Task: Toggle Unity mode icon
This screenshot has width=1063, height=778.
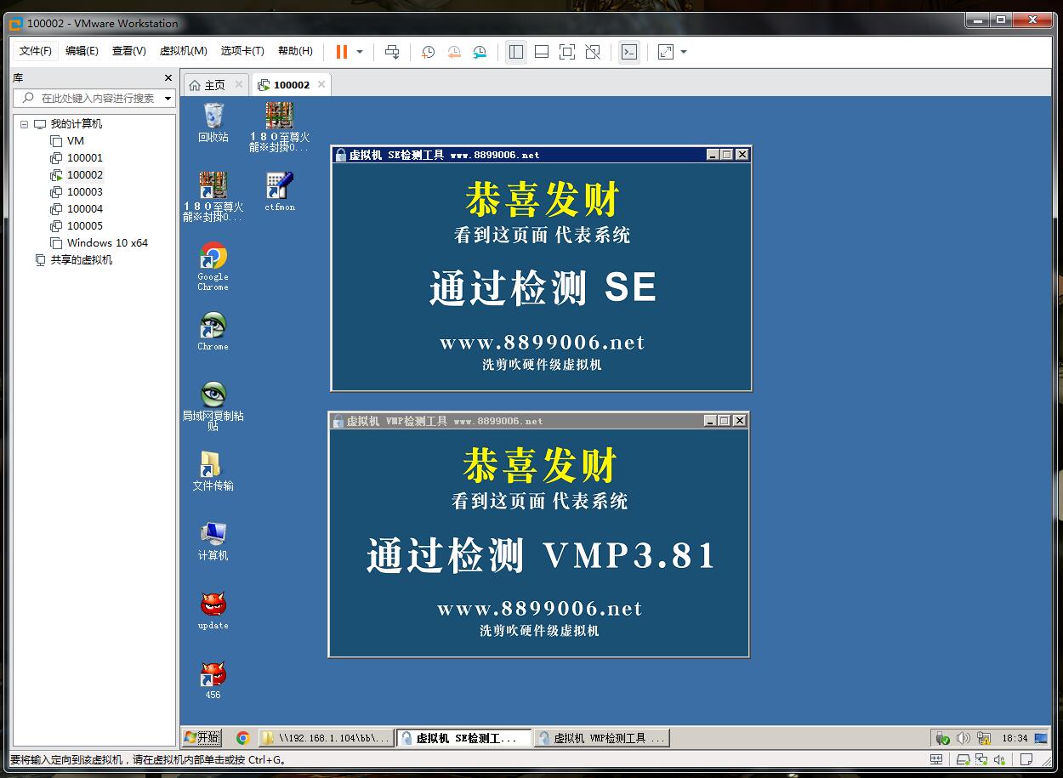Action: click(x=594, y=52)
